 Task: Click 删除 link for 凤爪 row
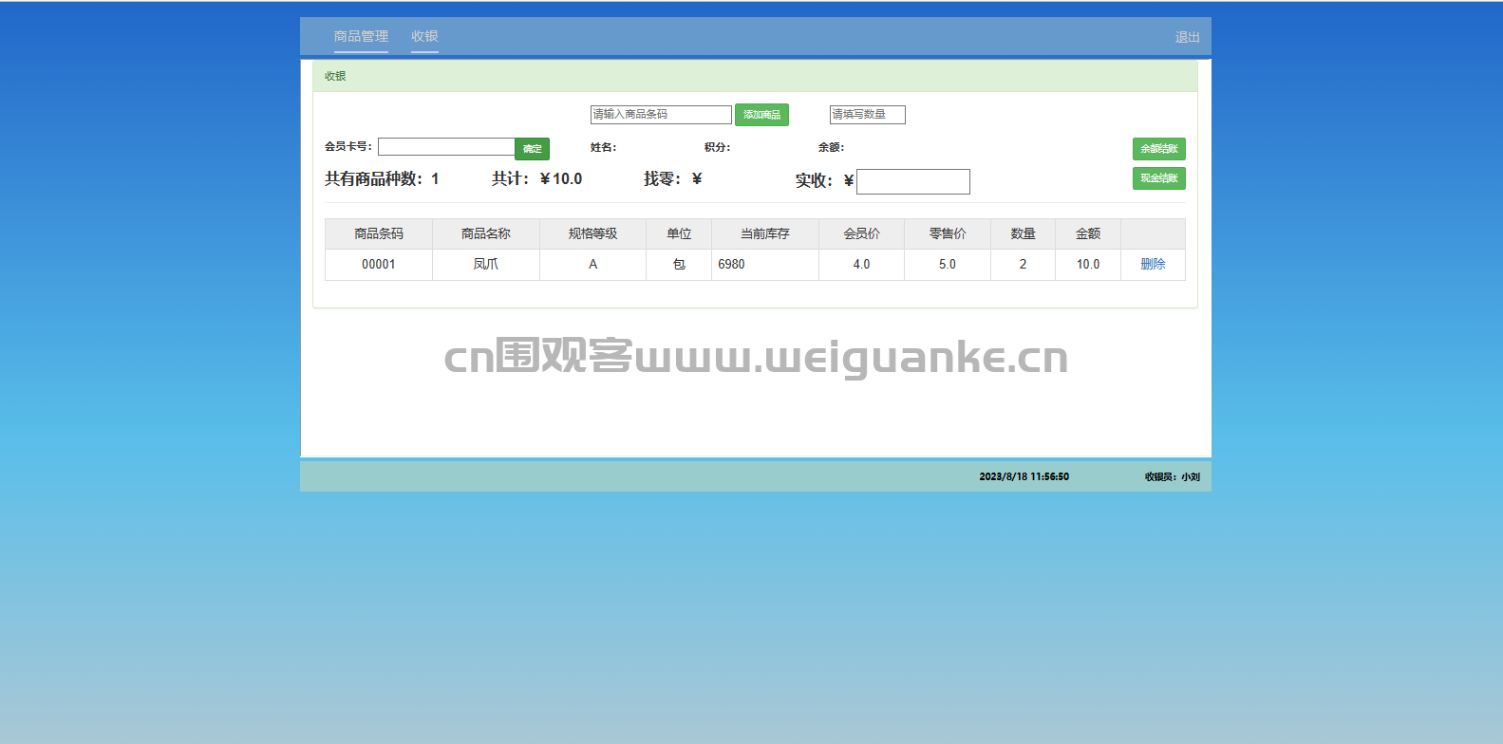pyautogui.click(x=1153, y=264)
